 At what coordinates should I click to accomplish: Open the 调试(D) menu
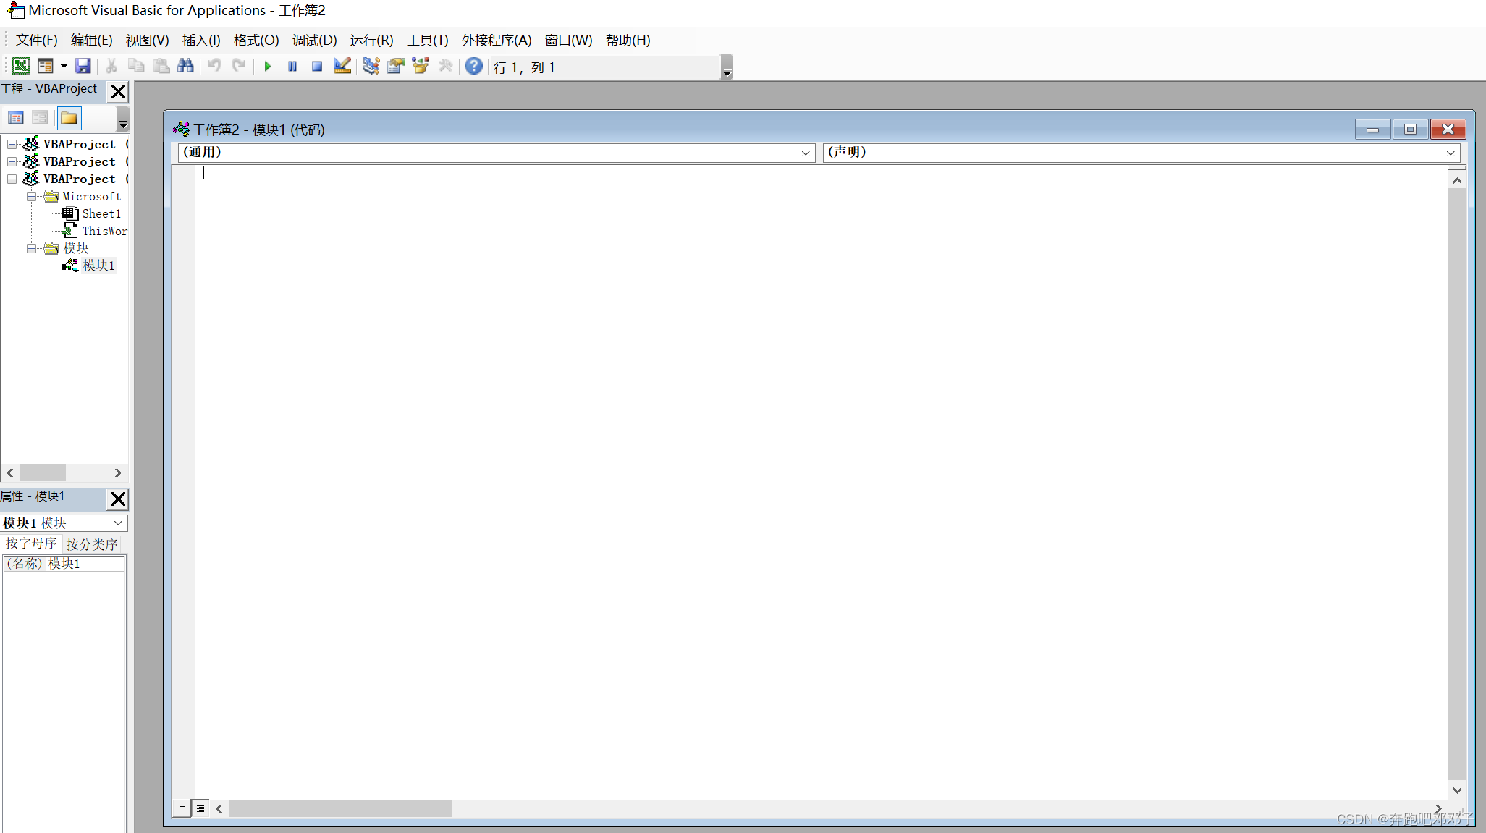pos(314,41)
